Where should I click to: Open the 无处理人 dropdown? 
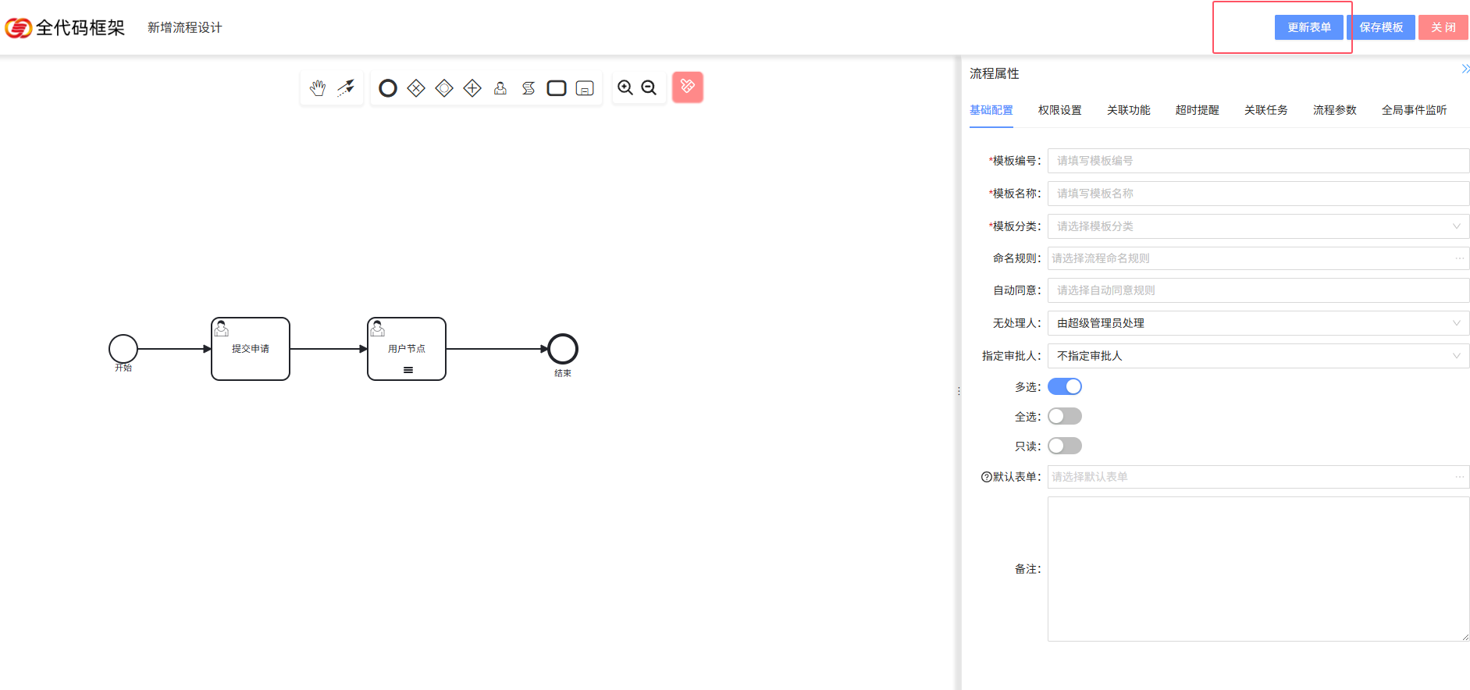coord(1257,323)
